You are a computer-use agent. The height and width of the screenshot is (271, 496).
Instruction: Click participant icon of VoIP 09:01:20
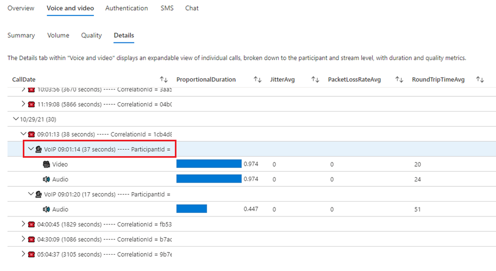pos(39,194)
